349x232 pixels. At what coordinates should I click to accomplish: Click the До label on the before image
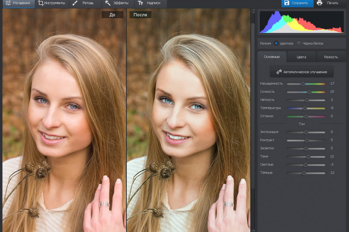click(x=112, y=15)
